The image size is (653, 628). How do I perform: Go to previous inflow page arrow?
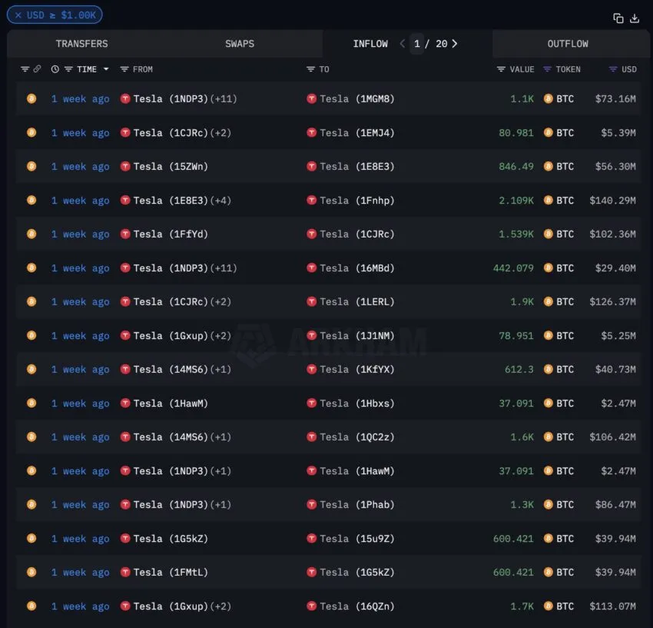[x=402, y=44]
